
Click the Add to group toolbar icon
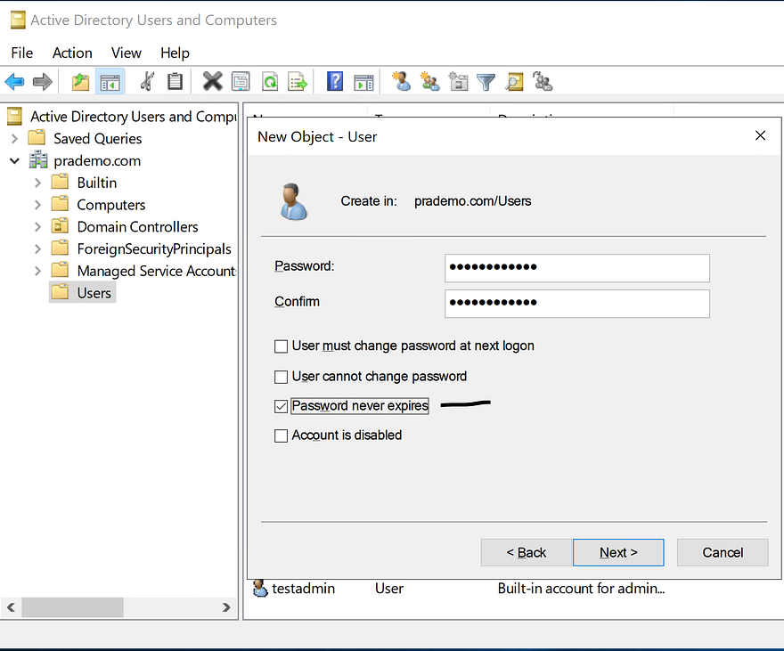[x=543, y=81]
